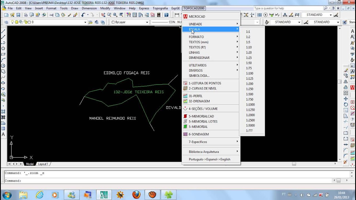This screenshot has height=200, width=356.
Task: Expand the UNIDADE submenu
Action: click(211, 24)
